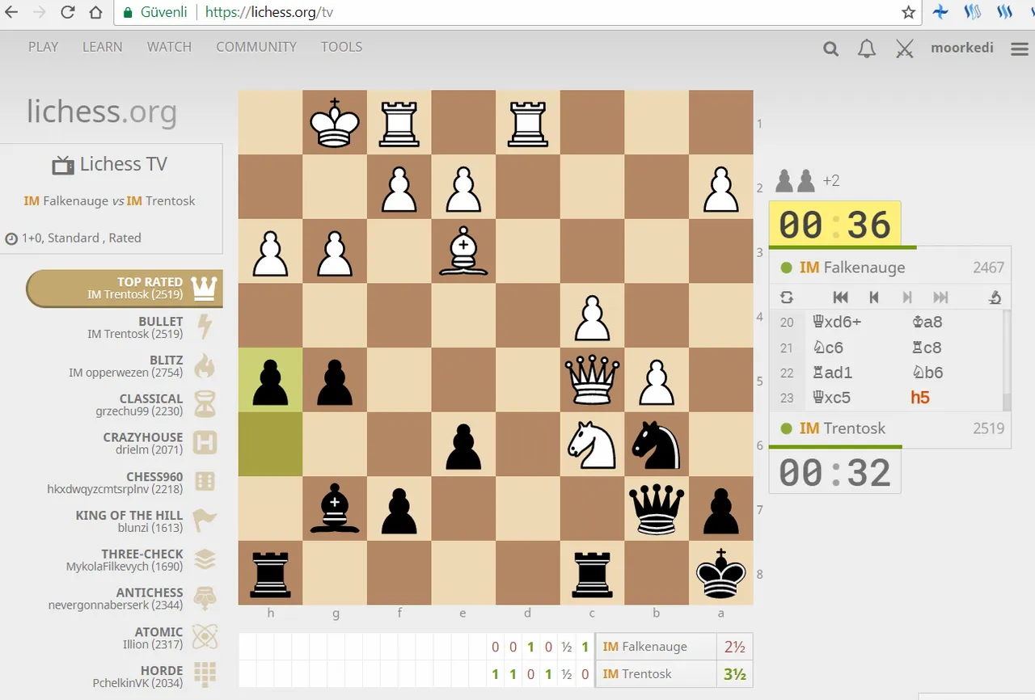1035x700 pixels.
Task: Select move ♘b6 in move list
Action: [953, 373]
